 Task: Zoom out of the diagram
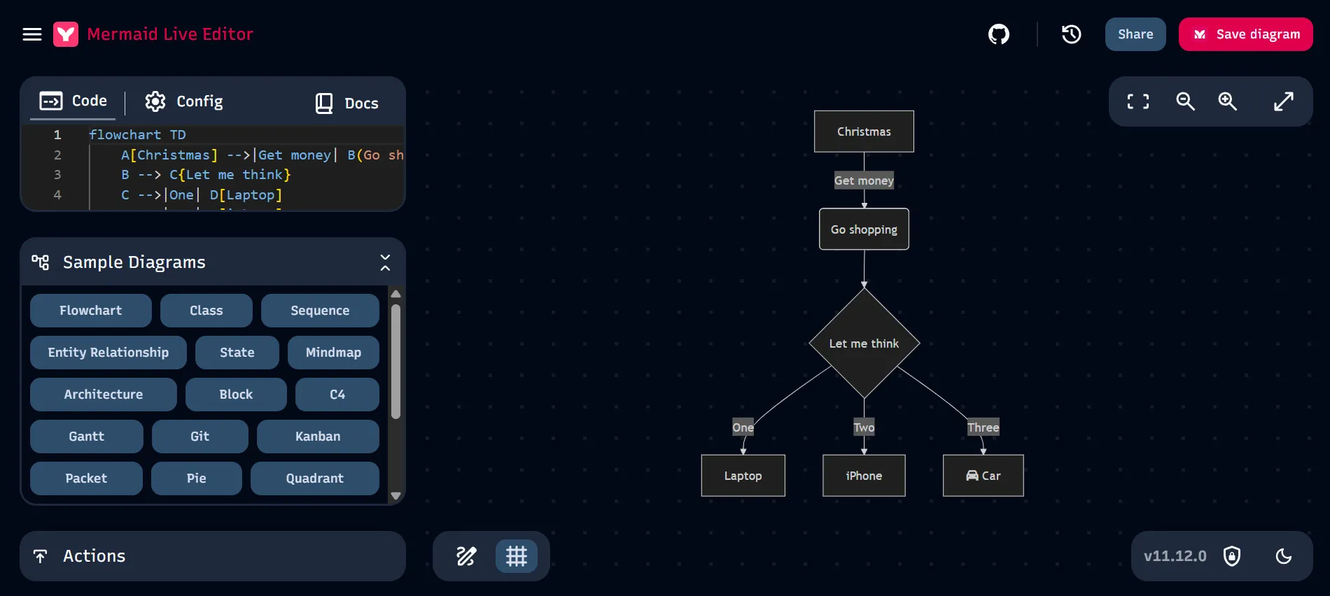[1185, 101]
